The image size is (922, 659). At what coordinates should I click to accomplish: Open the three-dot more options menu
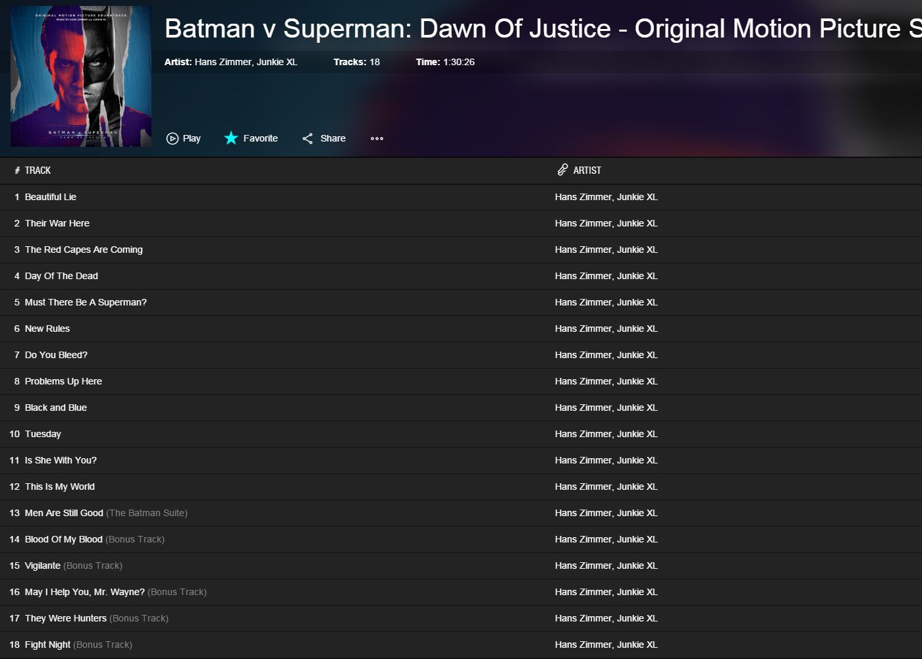pos(377,138)
